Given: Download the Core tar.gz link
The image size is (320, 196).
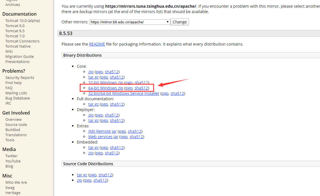Looking at the screenshot, I should pos(93,77).
